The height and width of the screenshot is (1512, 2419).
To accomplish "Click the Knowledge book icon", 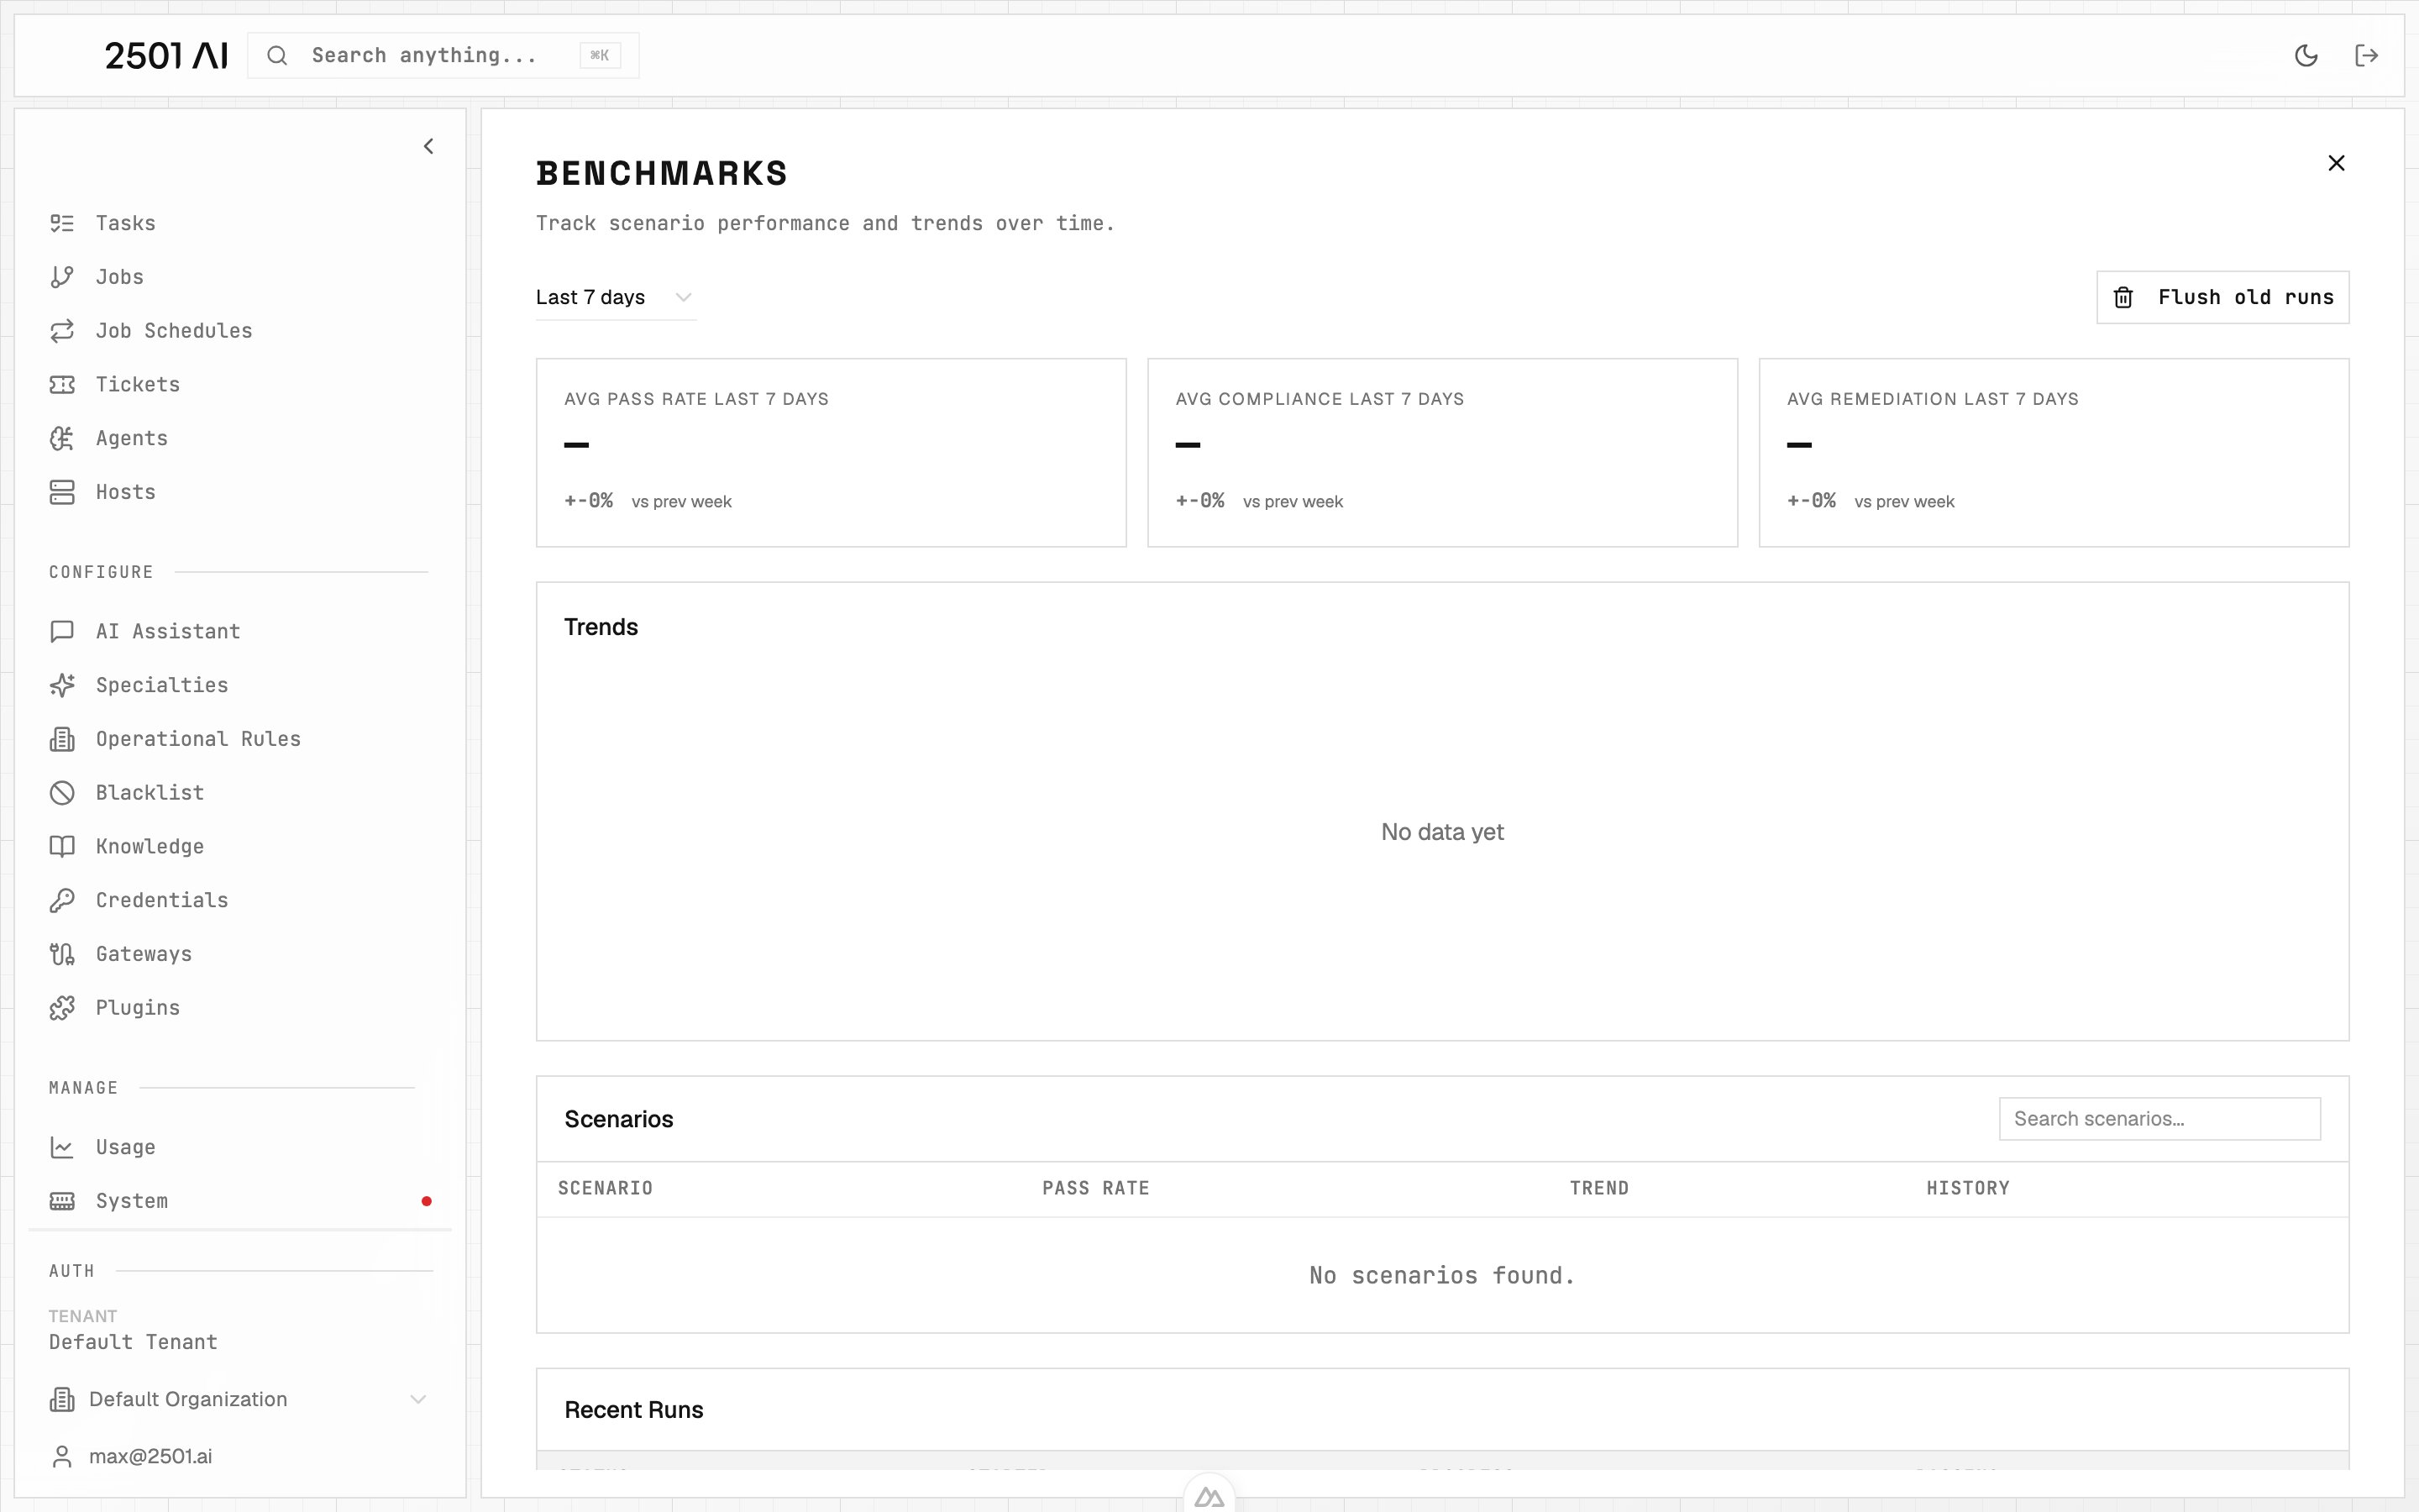I will point(62,846).
